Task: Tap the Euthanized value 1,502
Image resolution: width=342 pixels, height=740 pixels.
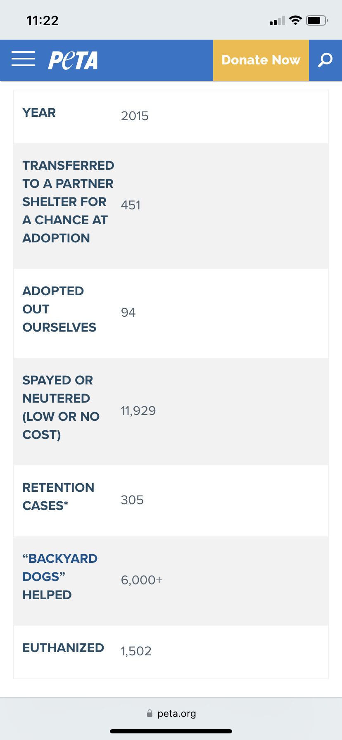Action: (x=136, y=651)
